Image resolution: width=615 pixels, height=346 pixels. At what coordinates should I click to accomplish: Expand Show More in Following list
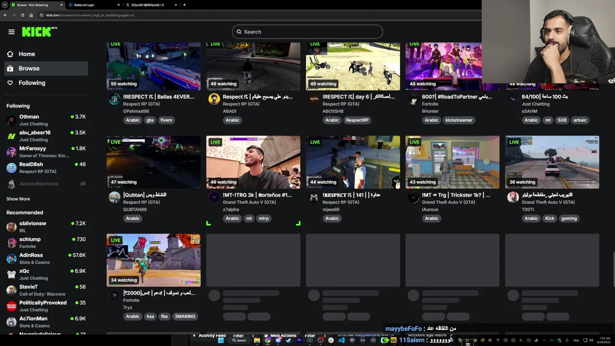pos(18,199)
